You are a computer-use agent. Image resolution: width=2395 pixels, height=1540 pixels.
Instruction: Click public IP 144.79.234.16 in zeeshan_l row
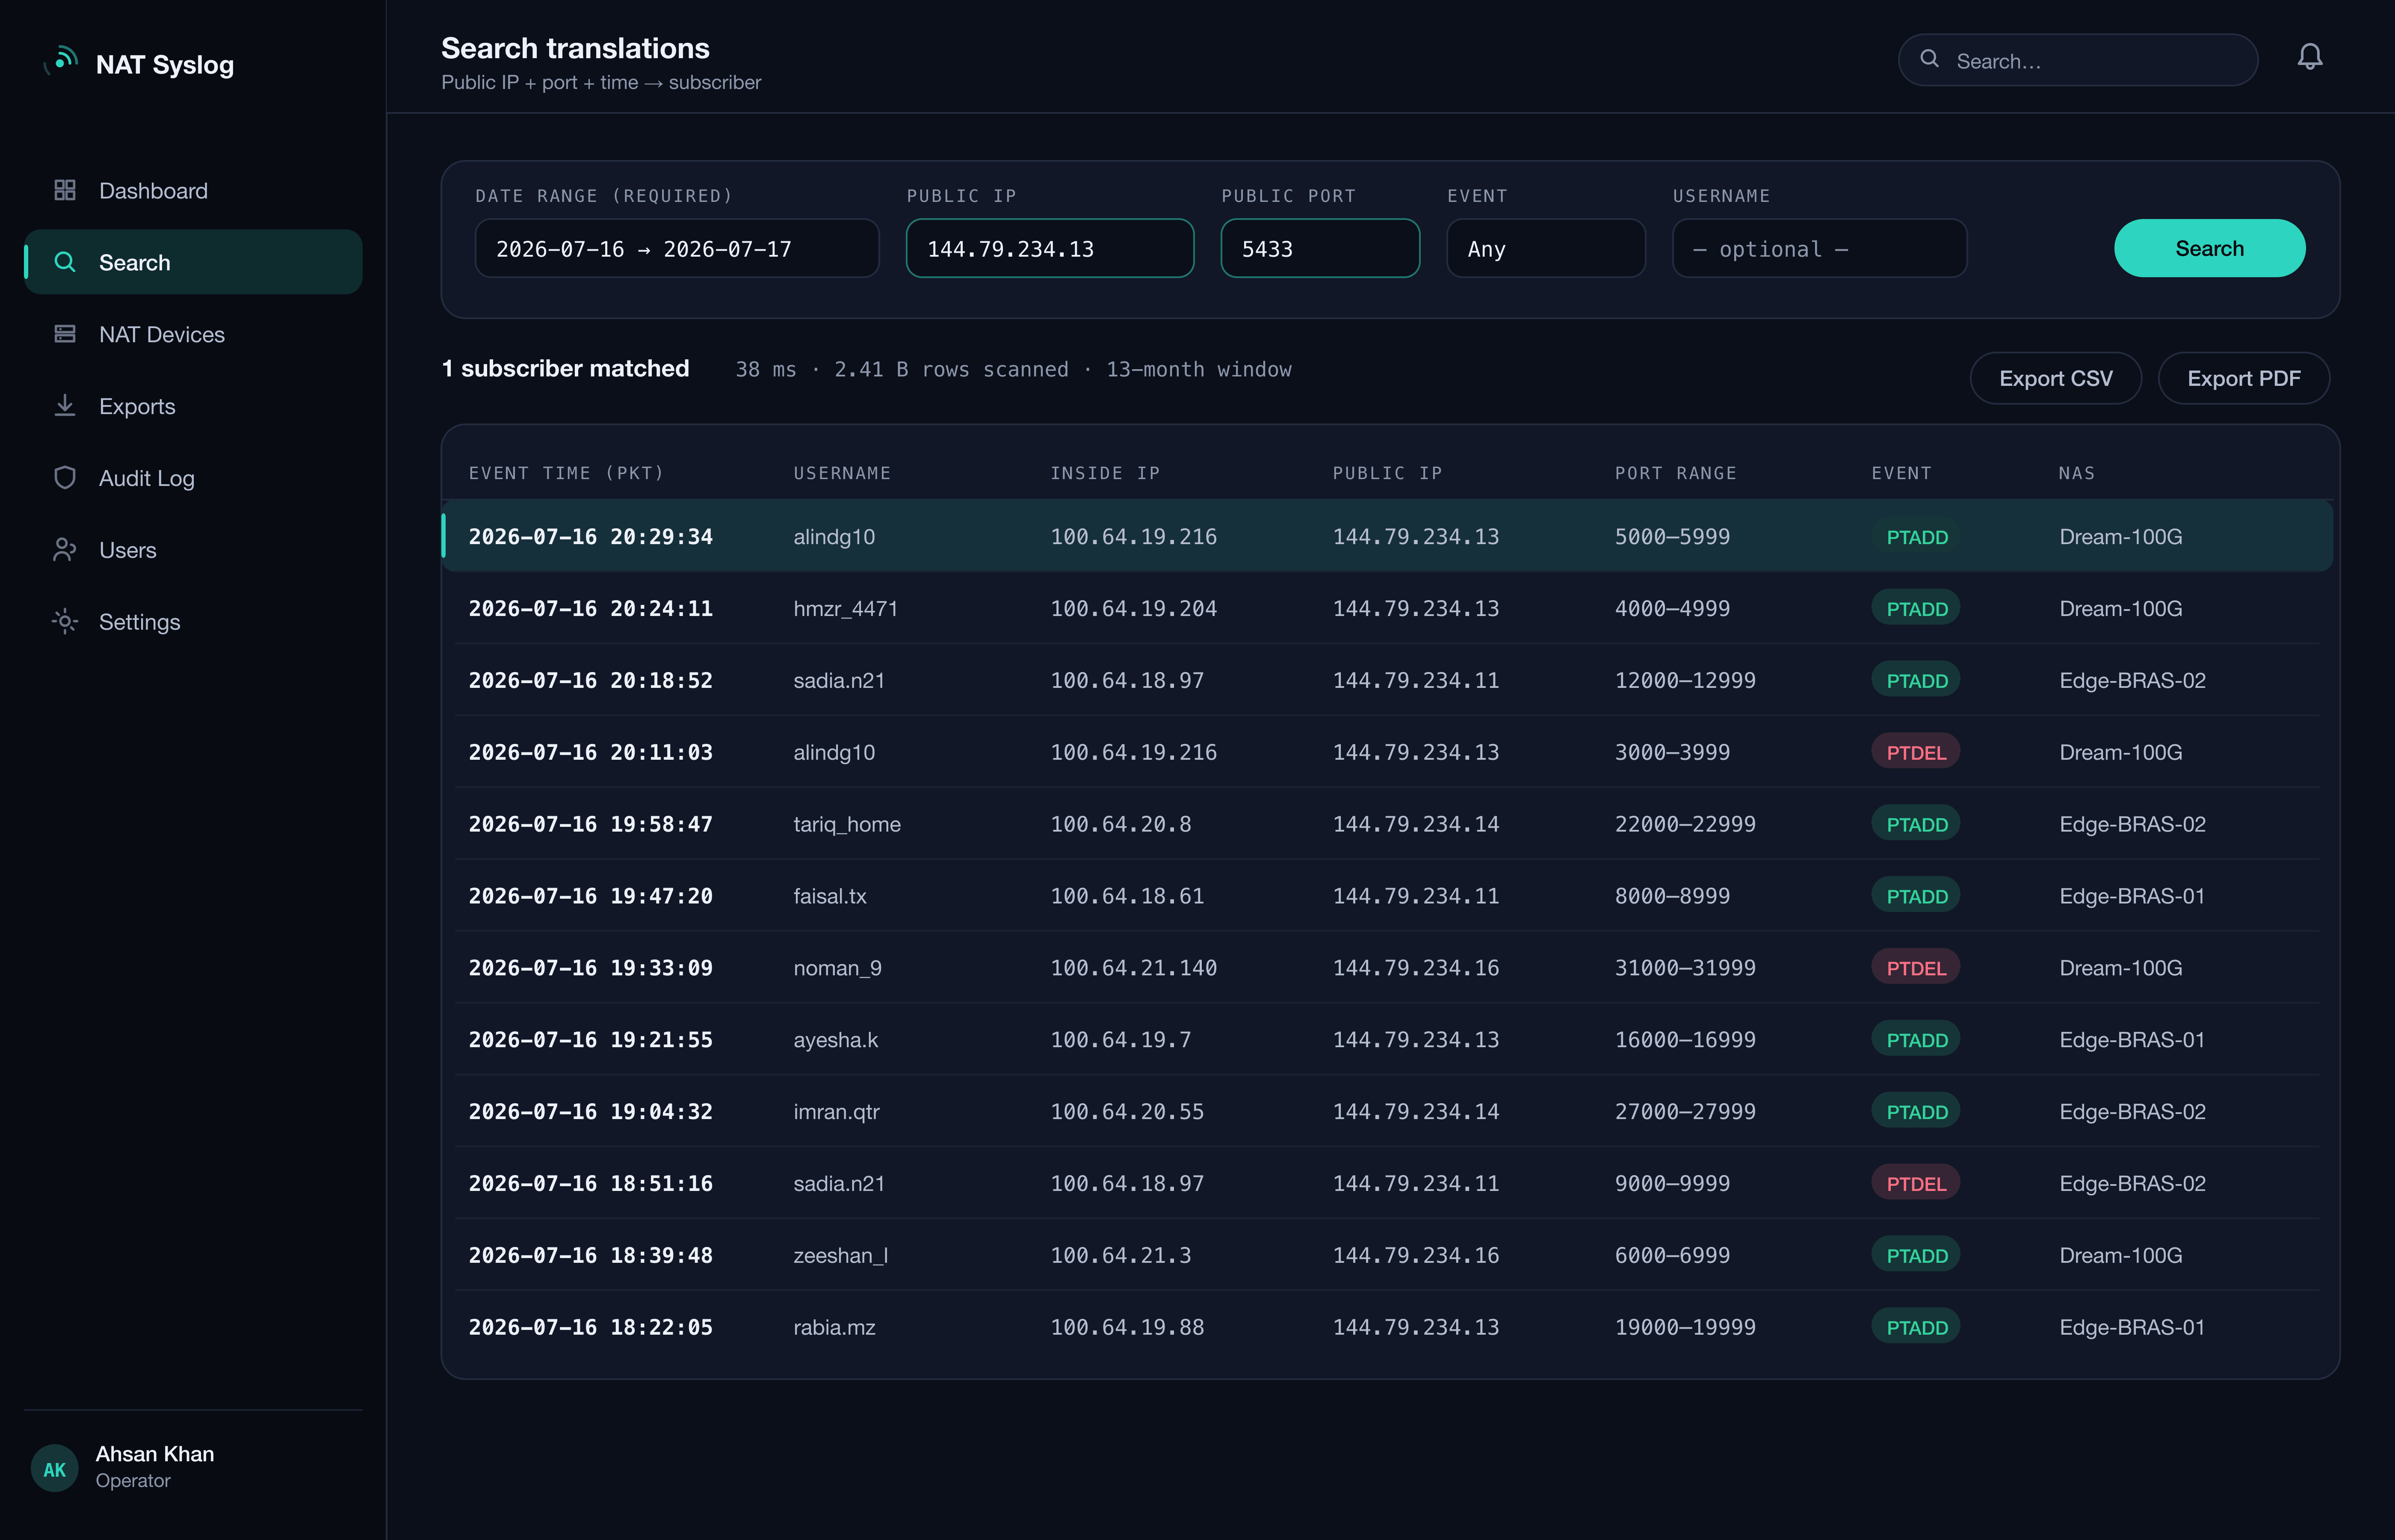(1416, 1256)
